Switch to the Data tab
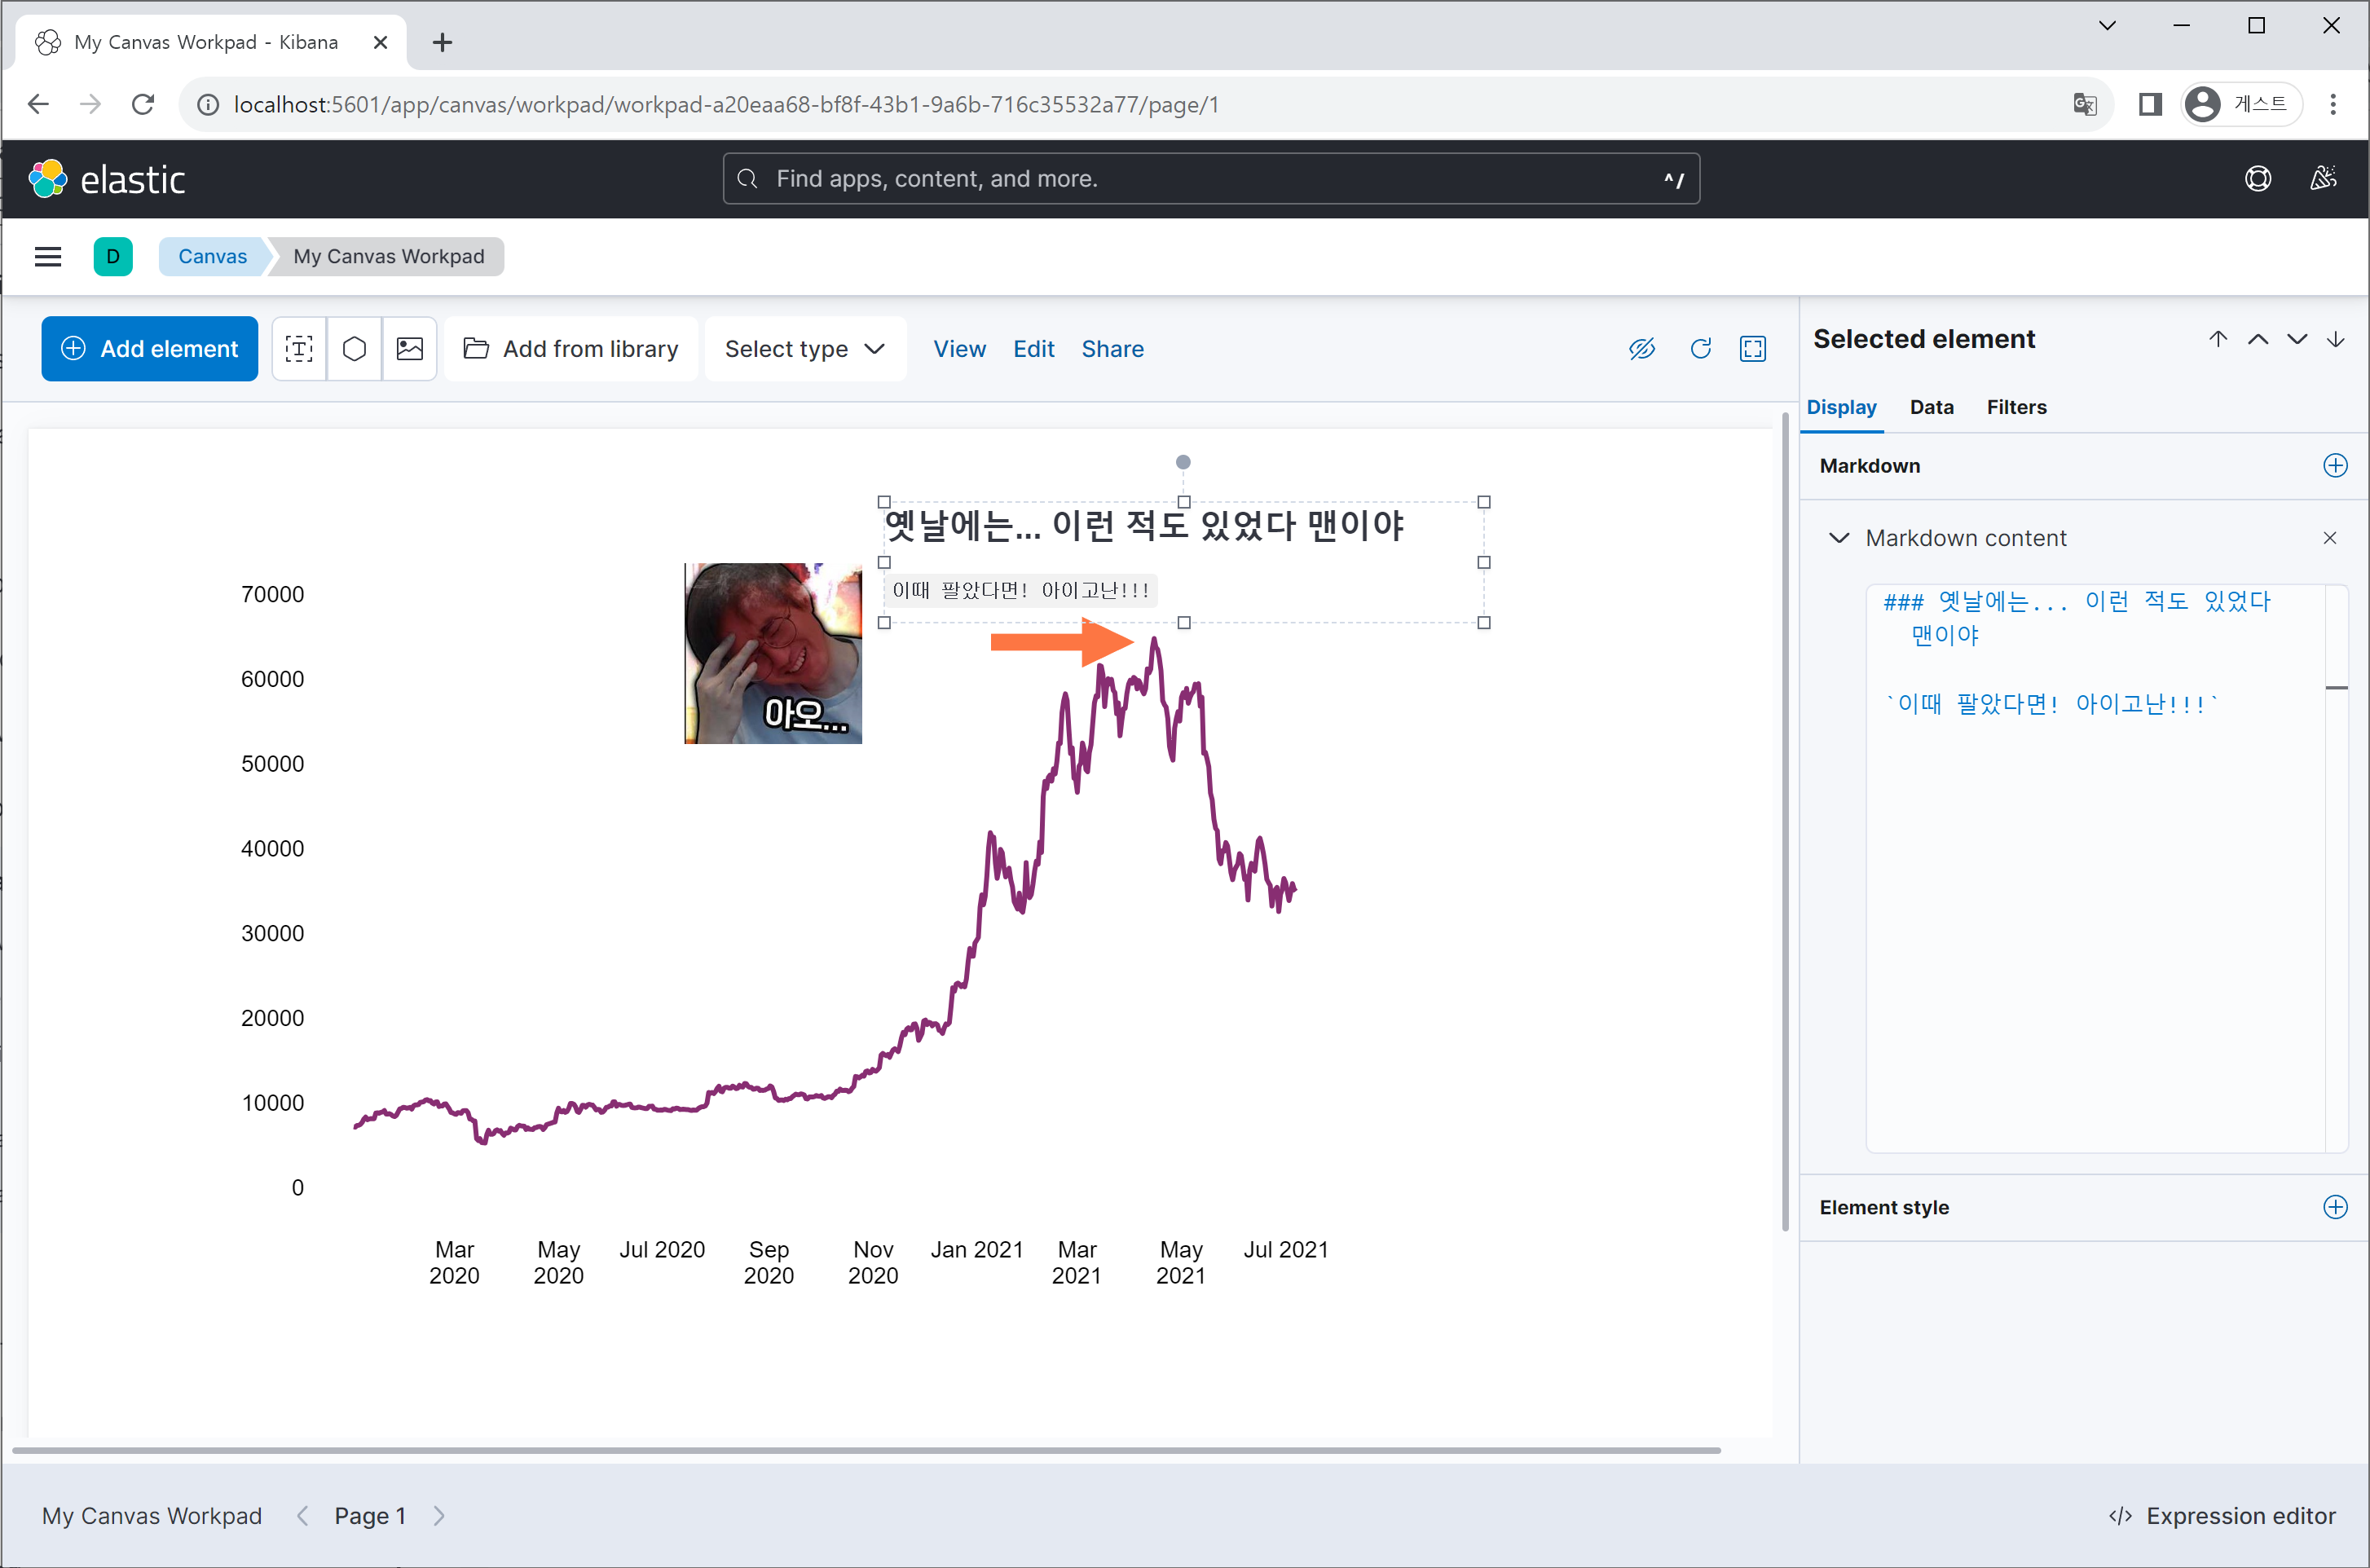 [x=1931, y=407]
